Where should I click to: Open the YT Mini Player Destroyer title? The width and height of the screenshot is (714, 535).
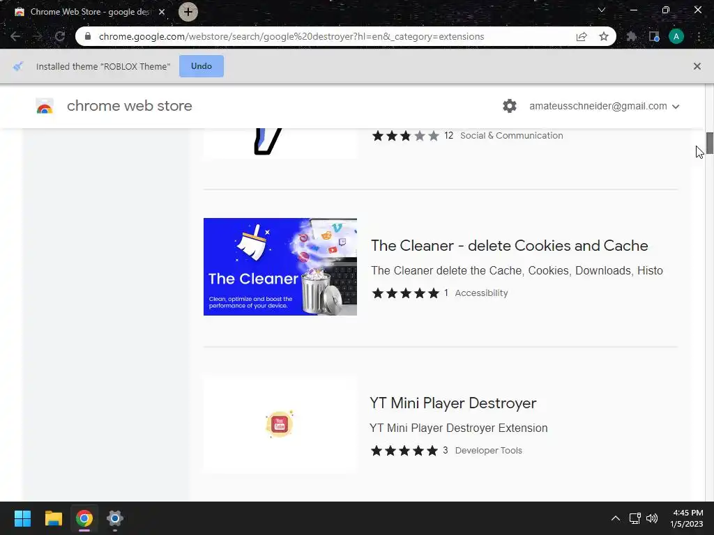[x=453, y=403]
